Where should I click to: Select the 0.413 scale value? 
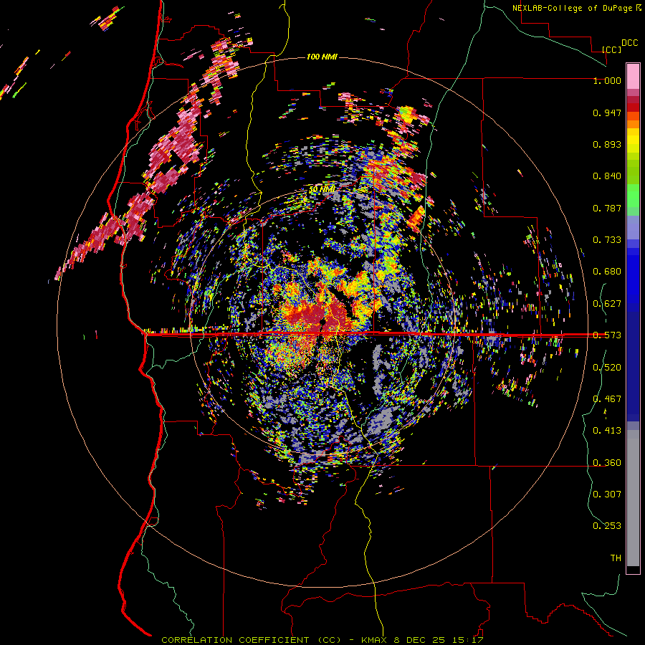pyautogui.click(x=607, y=431)
